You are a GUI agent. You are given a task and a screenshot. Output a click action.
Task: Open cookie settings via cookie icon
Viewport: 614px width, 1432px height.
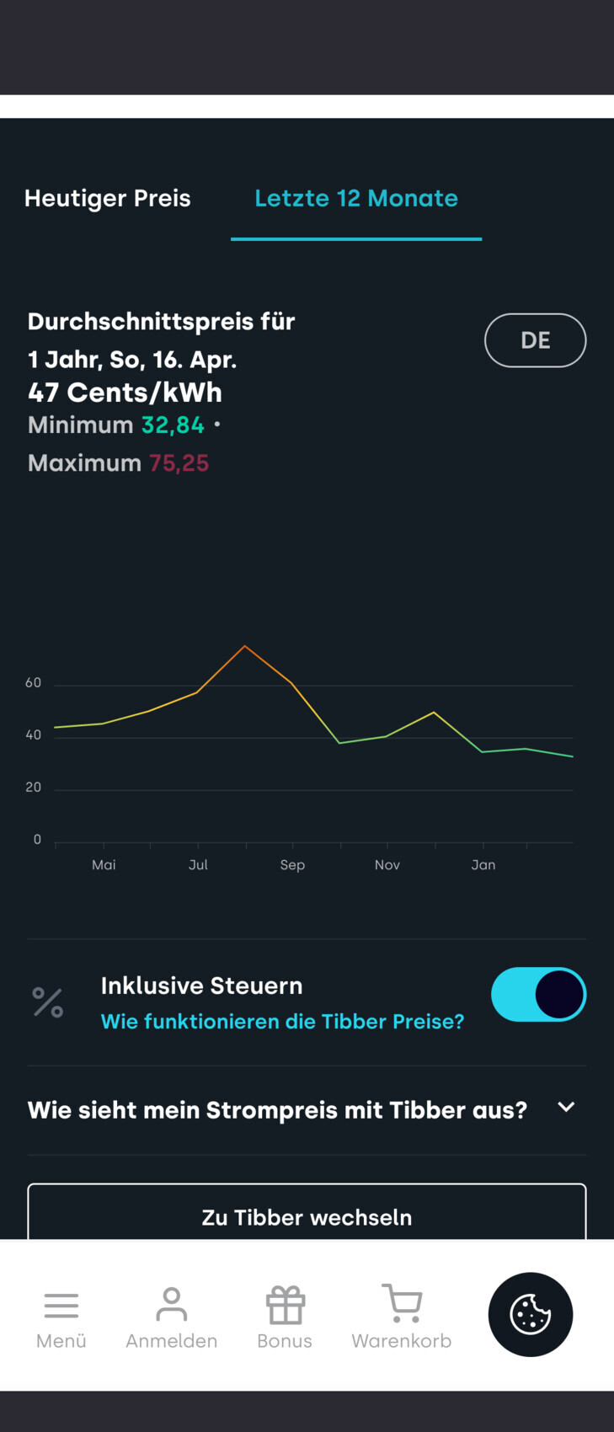531,1314
